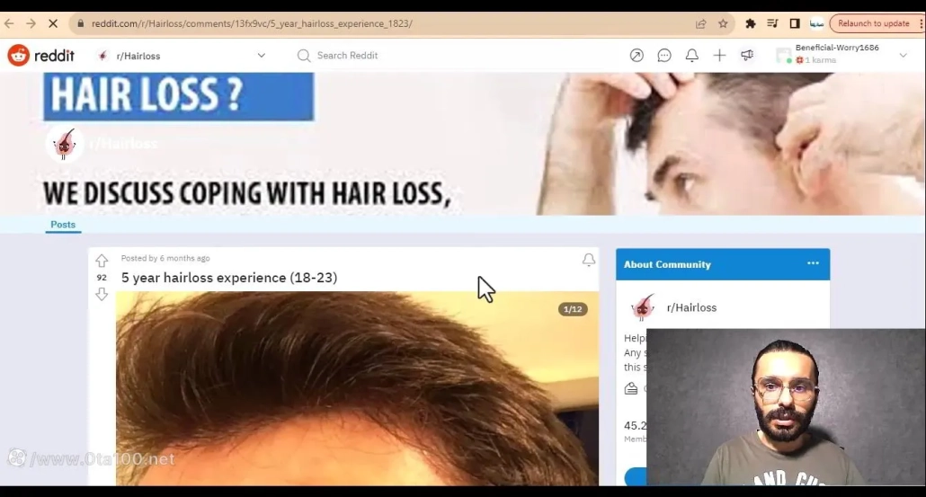Expand the Beneficial-Worry1686 user menu
Screen dimensions: 926x497
coord(903,56)
